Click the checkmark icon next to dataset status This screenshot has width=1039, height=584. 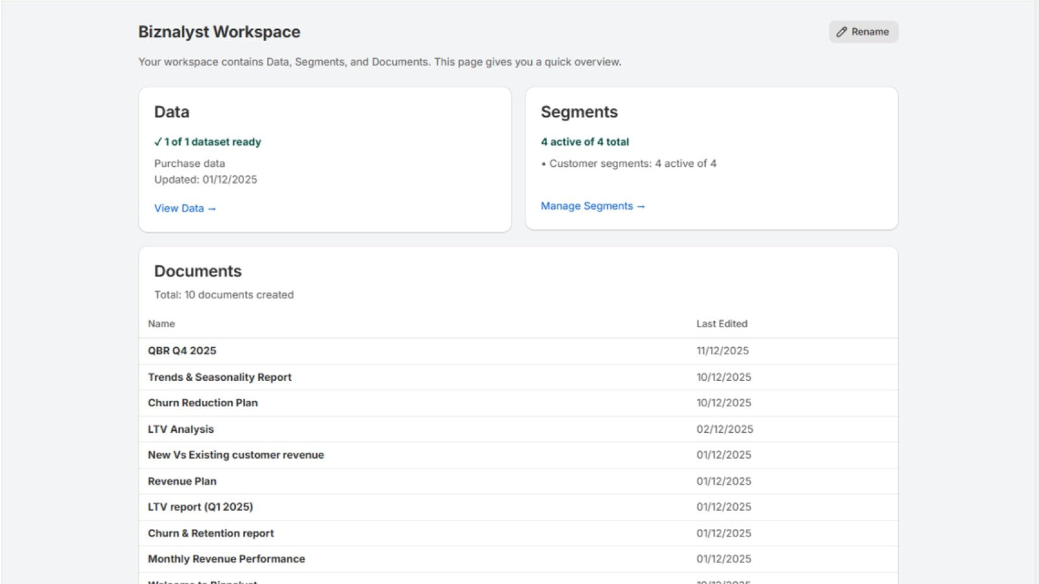158,141
